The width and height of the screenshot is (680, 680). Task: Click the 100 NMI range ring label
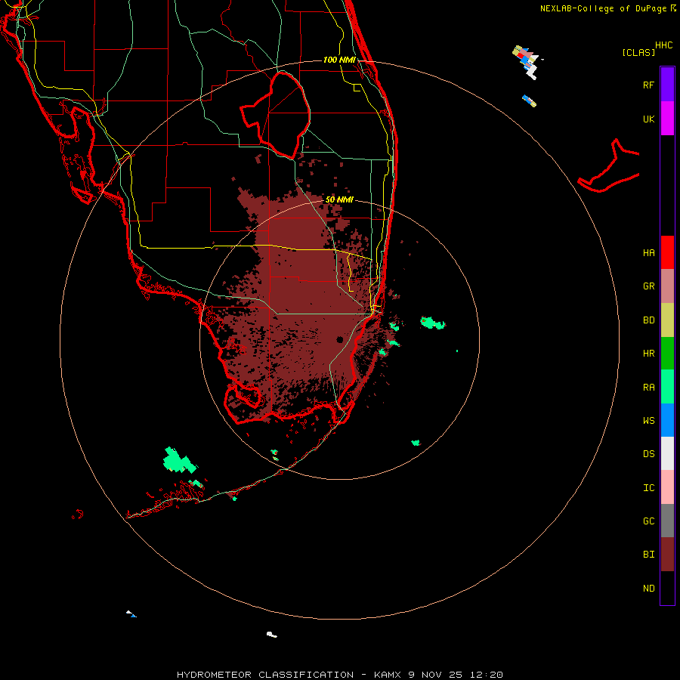339,60
